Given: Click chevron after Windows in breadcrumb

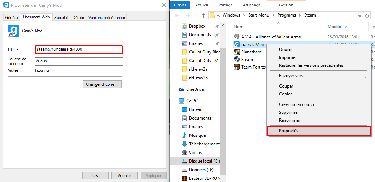Looking at the screenshot, I should point(244,15).
